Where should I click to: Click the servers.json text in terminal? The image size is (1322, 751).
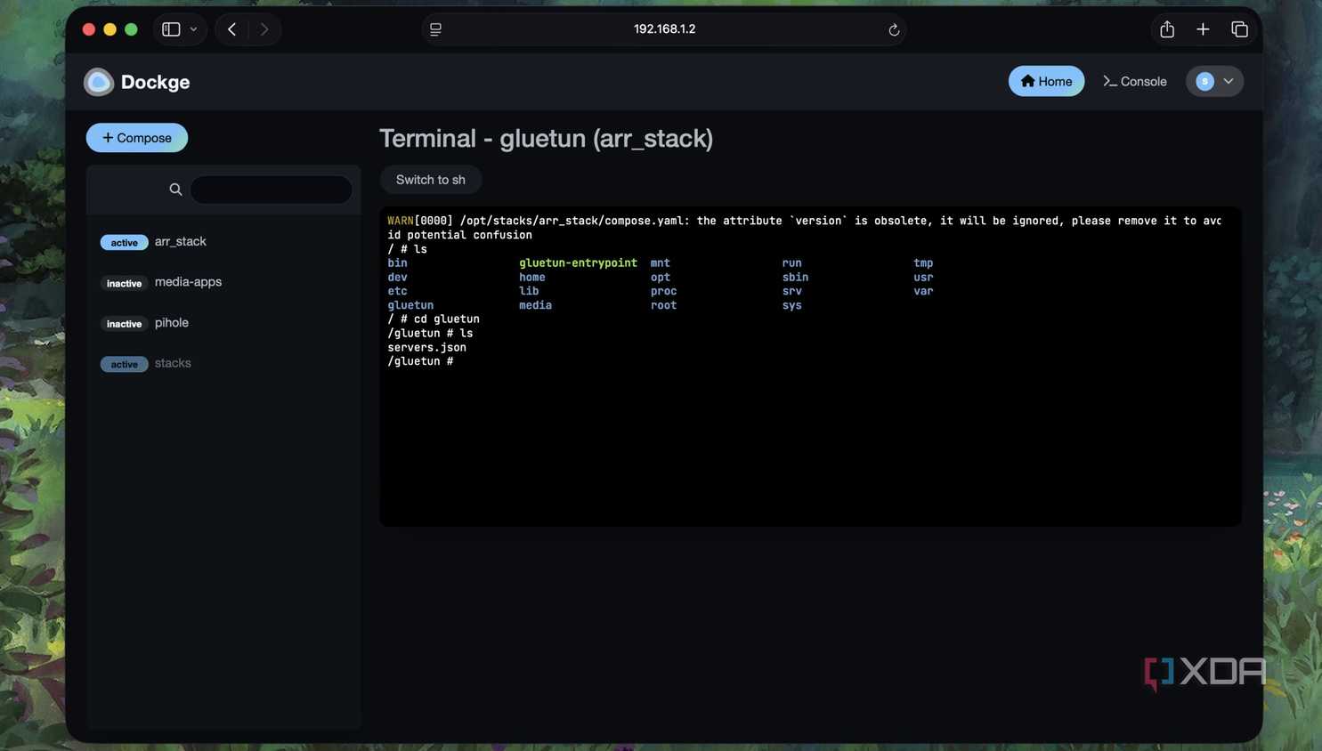427,347
